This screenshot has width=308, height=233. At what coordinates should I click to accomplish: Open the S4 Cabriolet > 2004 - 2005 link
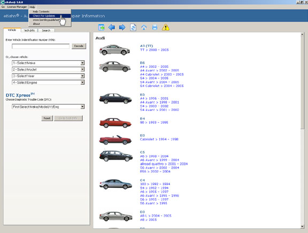tap(162, 86)
